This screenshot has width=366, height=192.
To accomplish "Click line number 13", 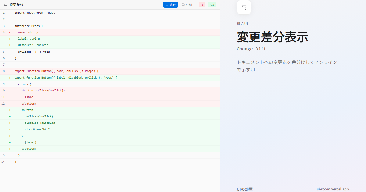I will click(x=3, y=155).
